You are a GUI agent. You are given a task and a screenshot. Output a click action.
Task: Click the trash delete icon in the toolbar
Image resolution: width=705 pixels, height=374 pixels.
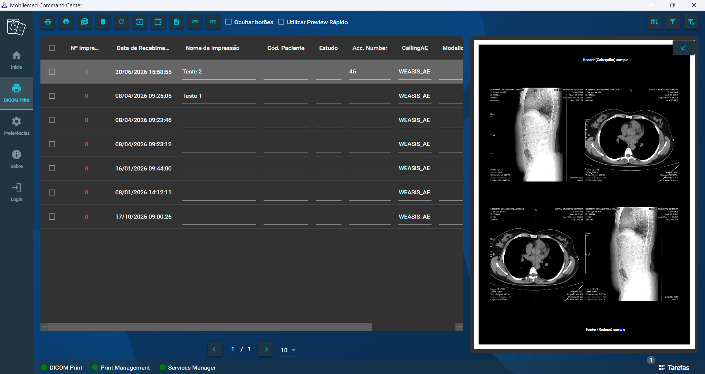pos(103,22)
